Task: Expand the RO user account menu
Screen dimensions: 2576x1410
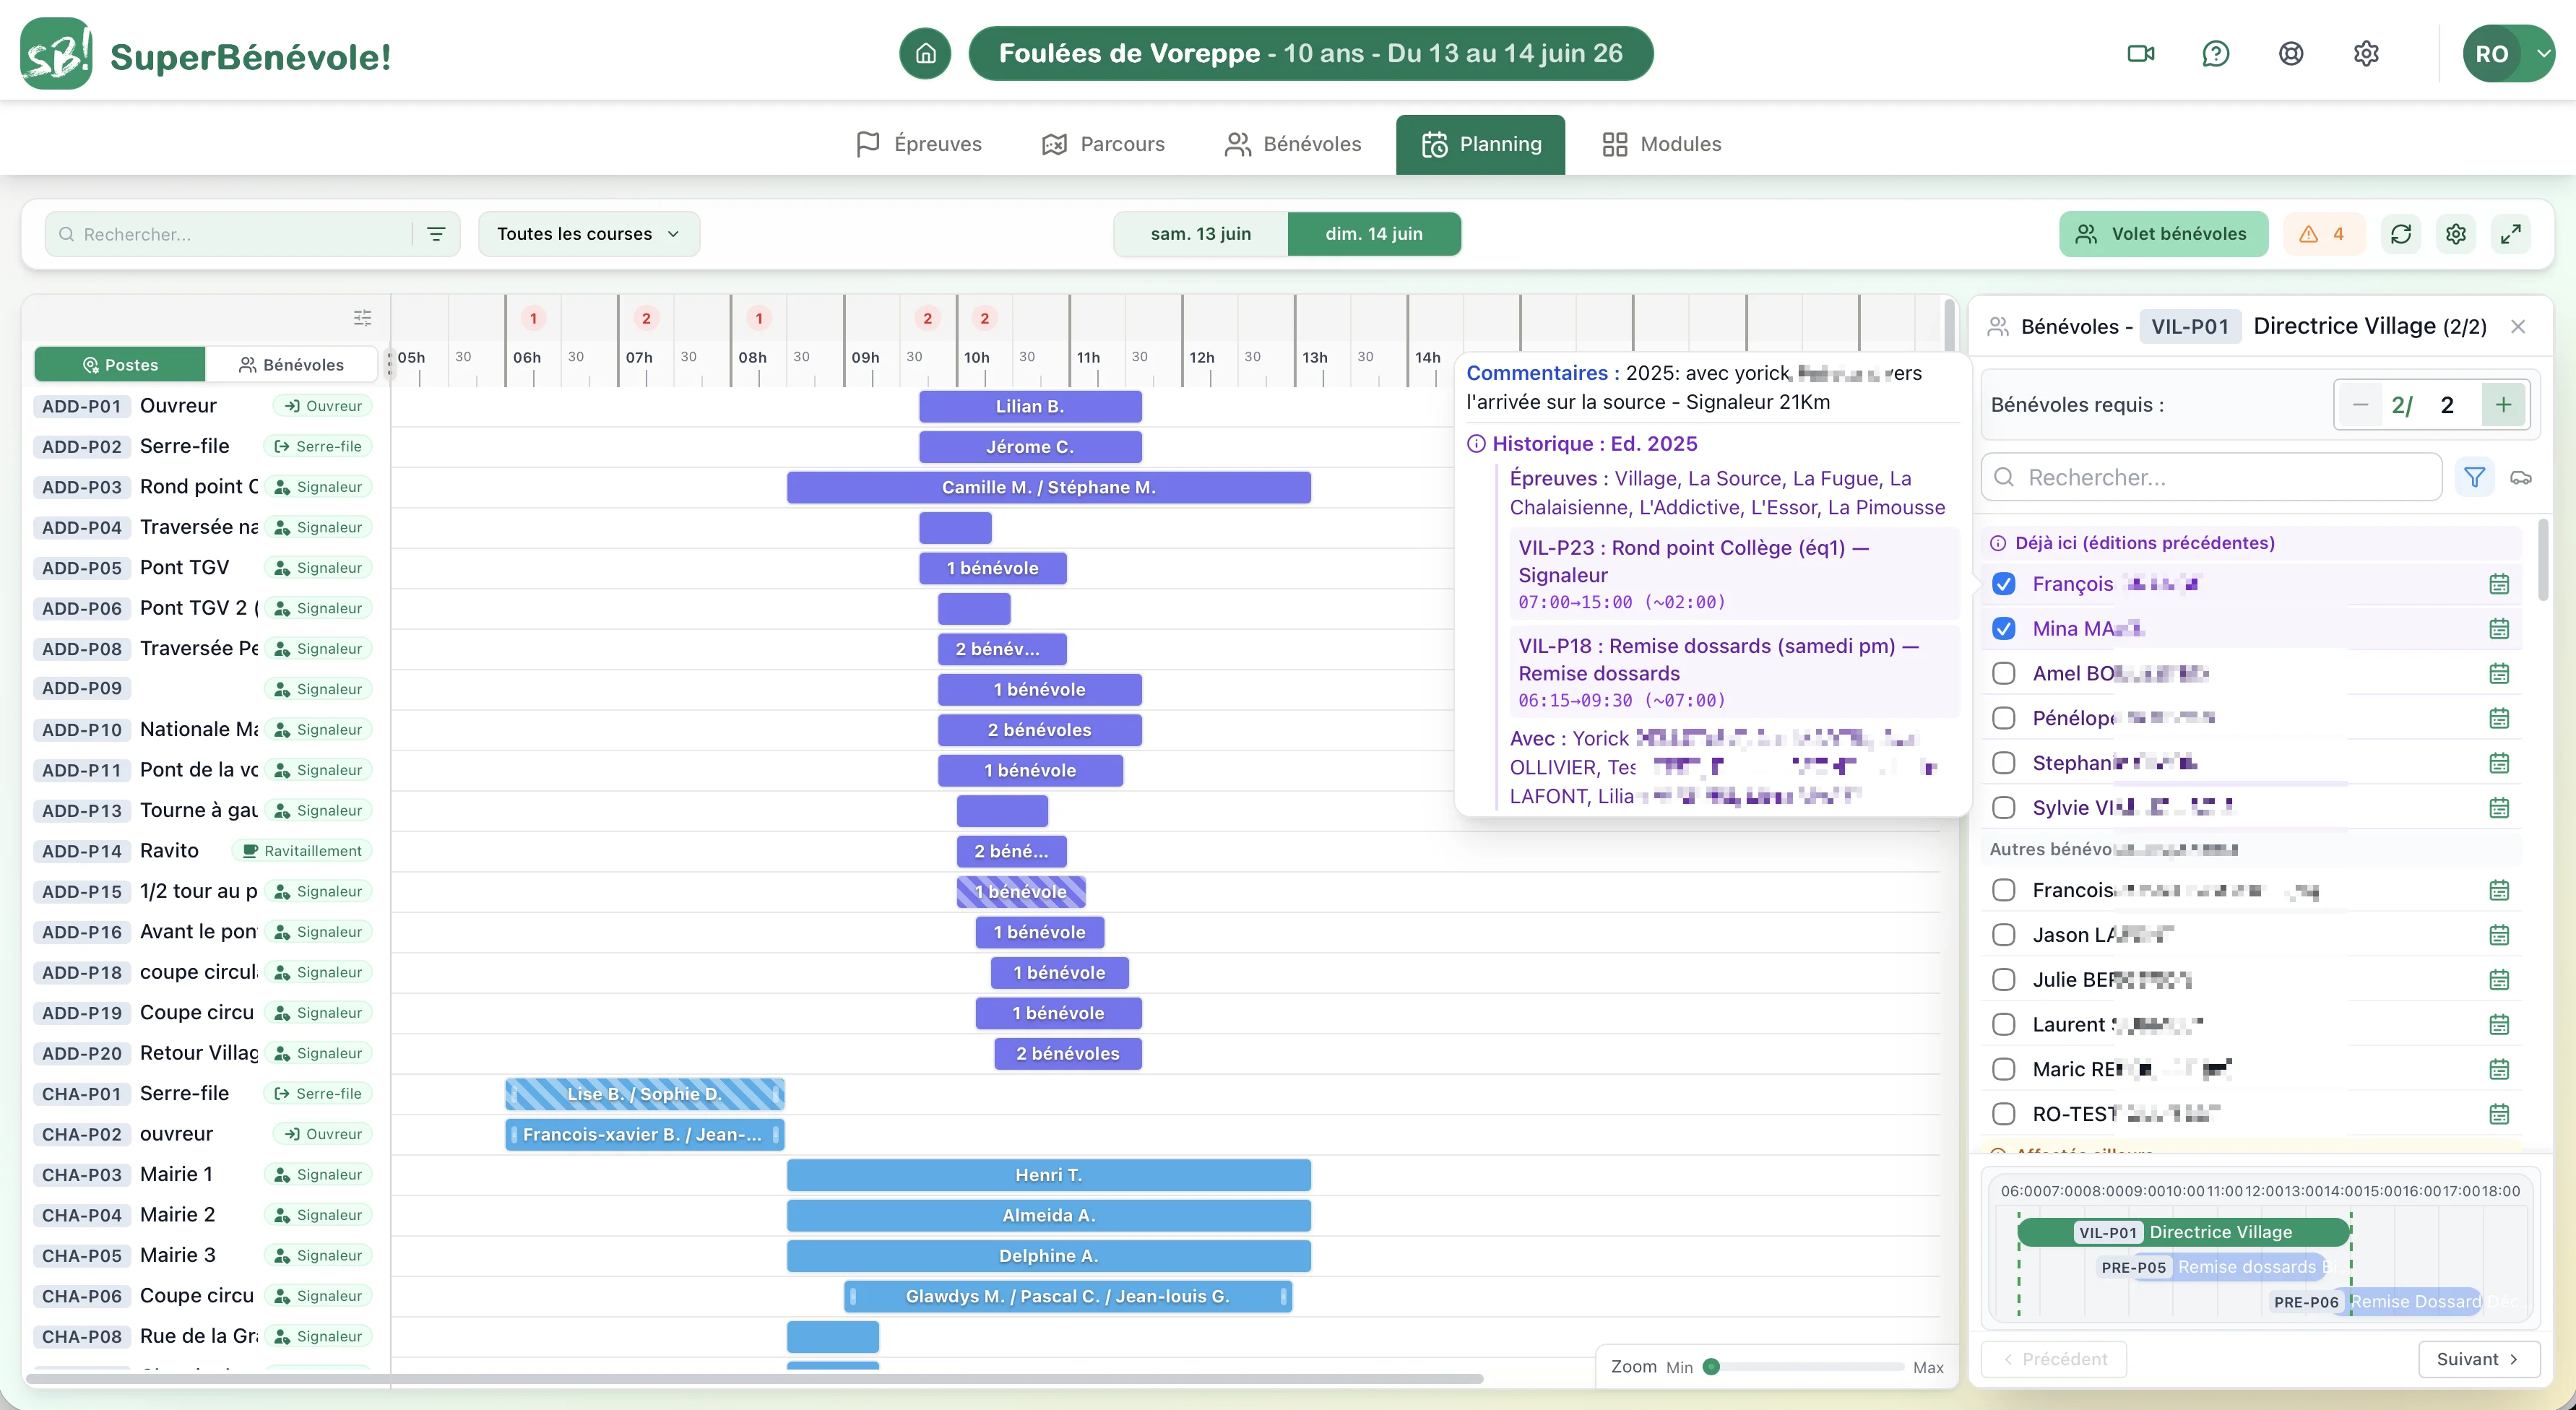Action: [2508, 54]
